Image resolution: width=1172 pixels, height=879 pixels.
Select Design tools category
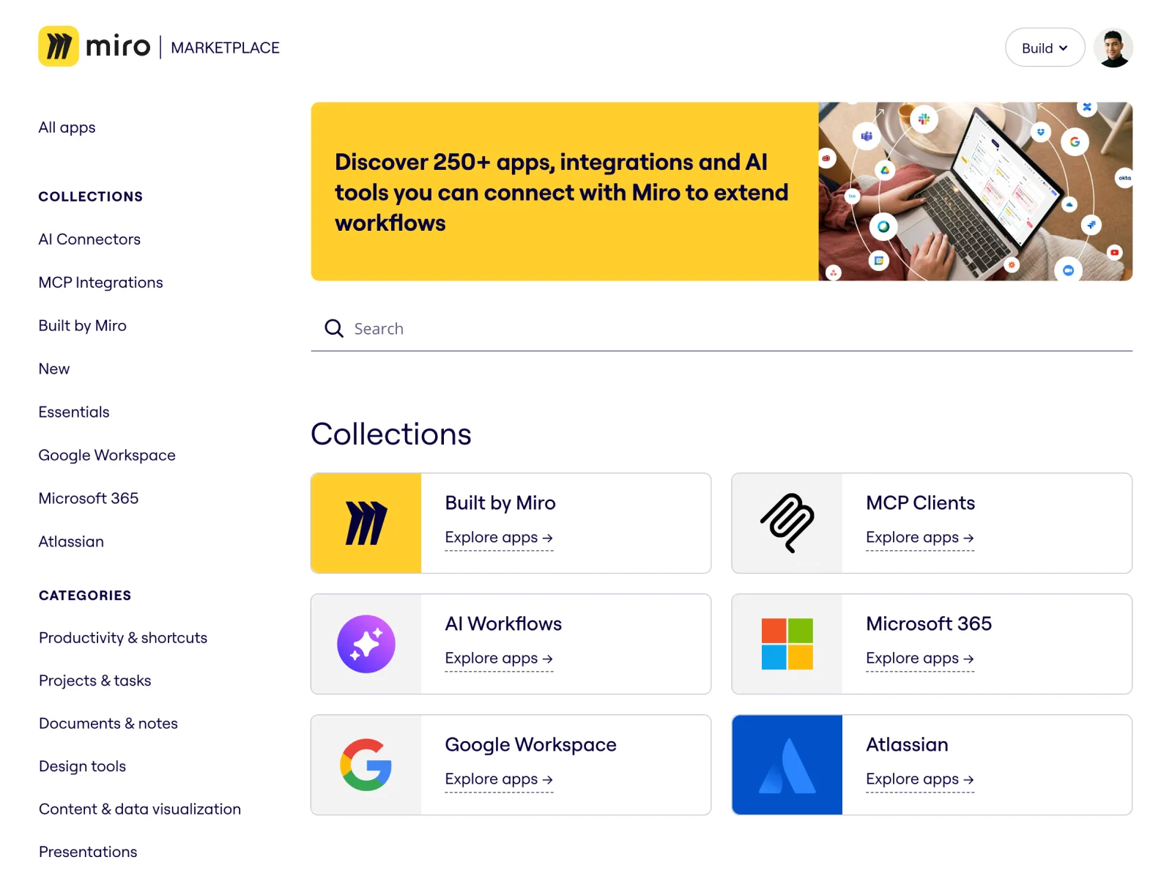point(82,767)
